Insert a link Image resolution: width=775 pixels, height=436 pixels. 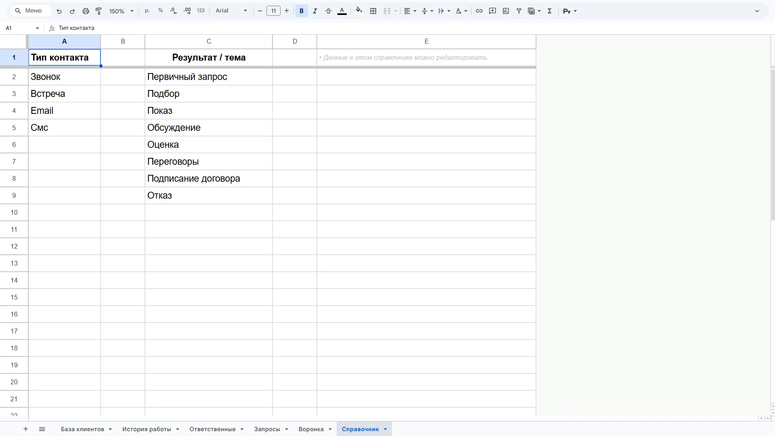479,11
